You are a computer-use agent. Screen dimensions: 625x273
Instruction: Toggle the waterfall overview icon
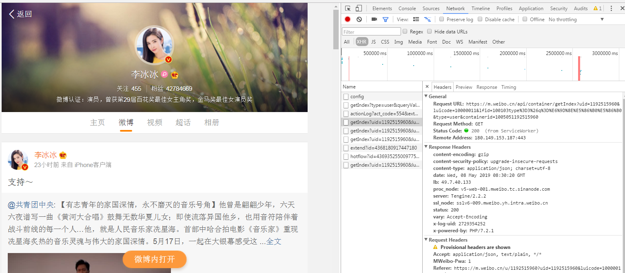pyautogui.click(x=428, y=19)
